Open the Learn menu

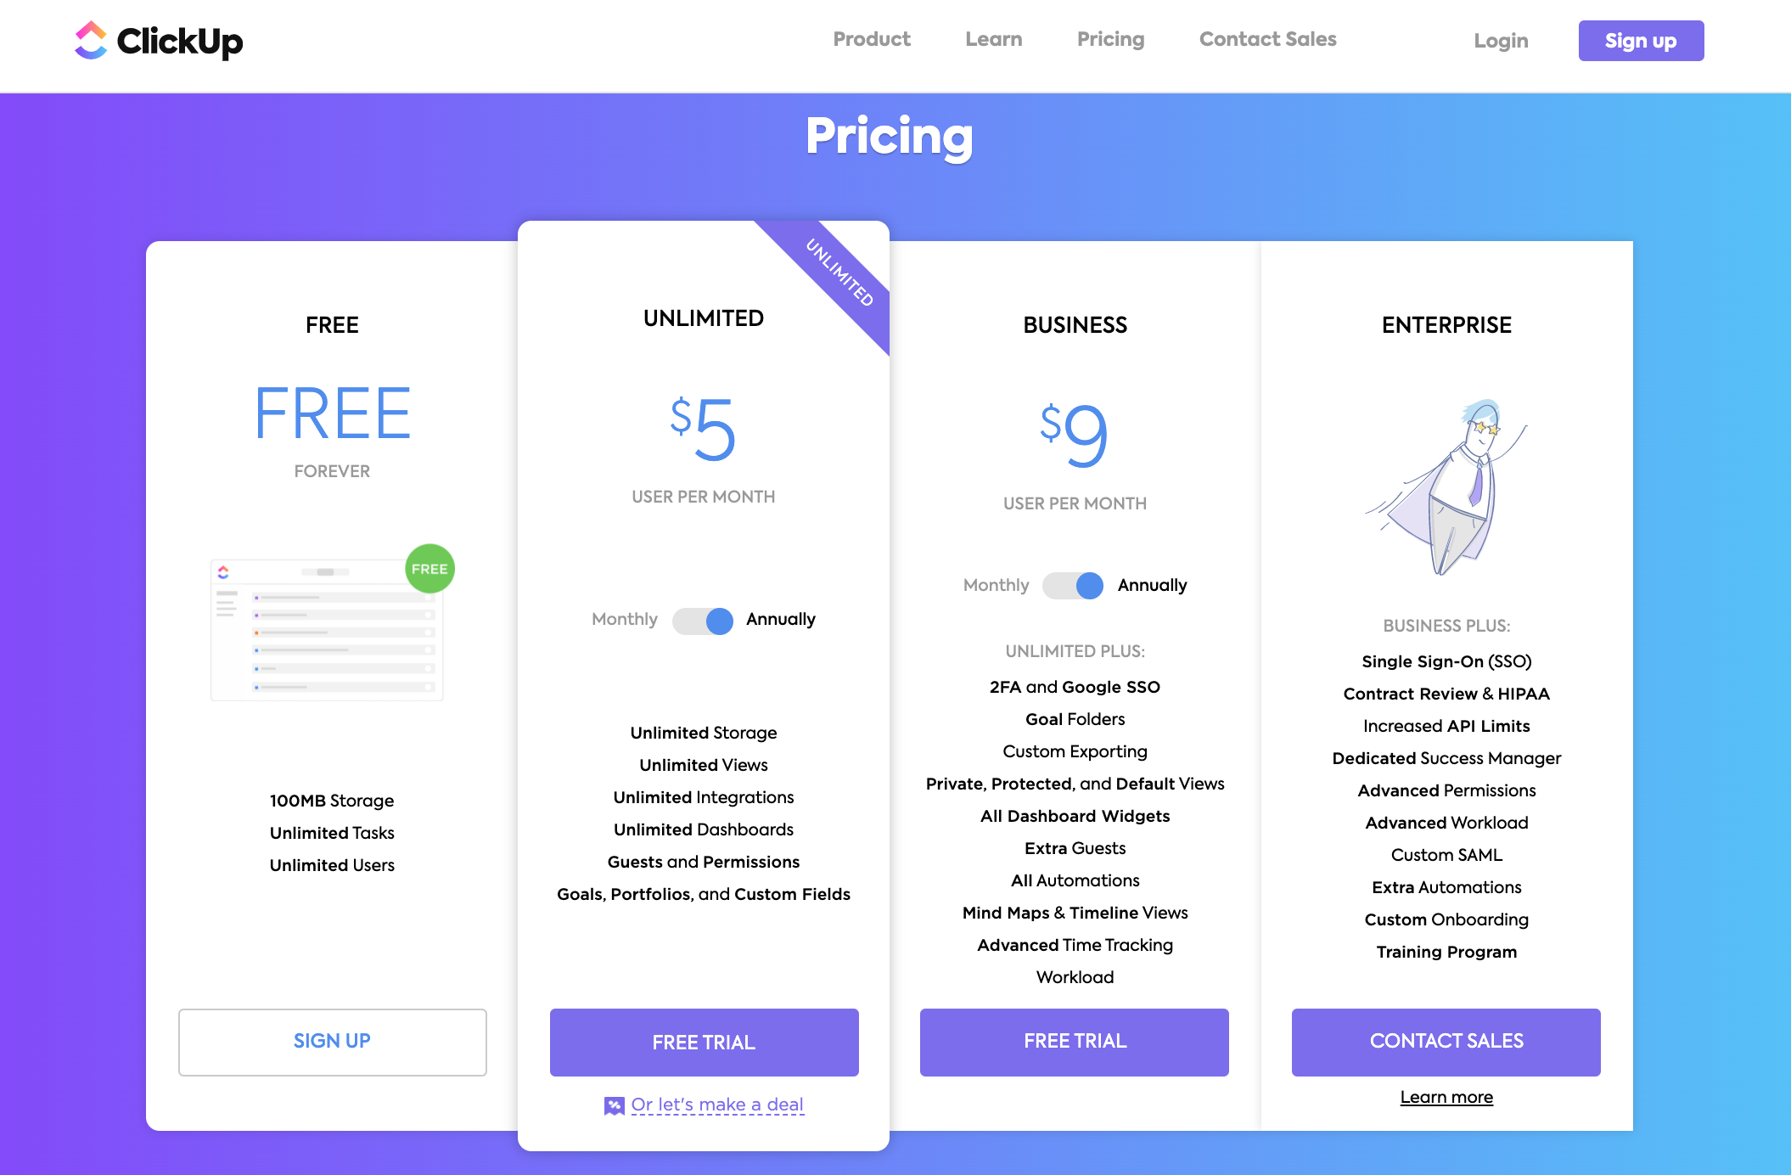coord(994,39)
